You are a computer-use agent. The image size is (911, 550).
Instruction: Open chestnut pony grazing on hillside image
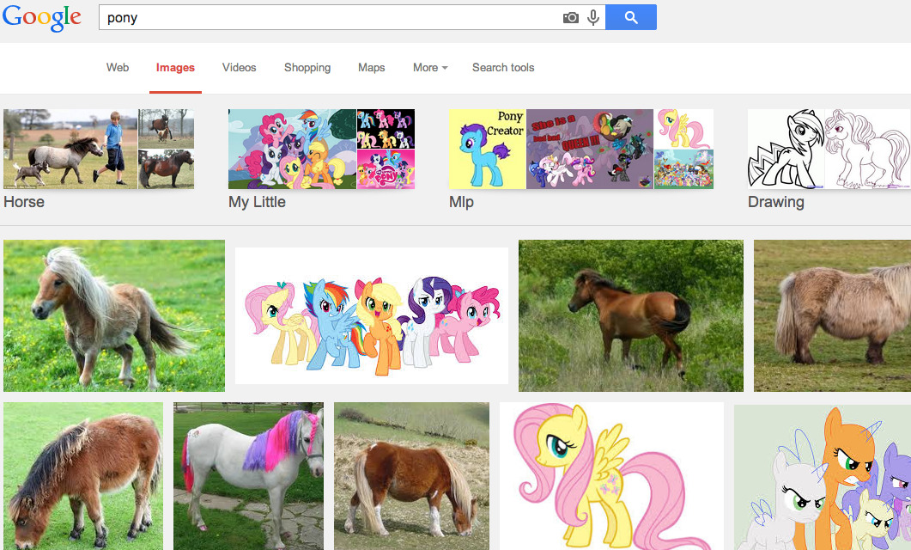point(412,476)
